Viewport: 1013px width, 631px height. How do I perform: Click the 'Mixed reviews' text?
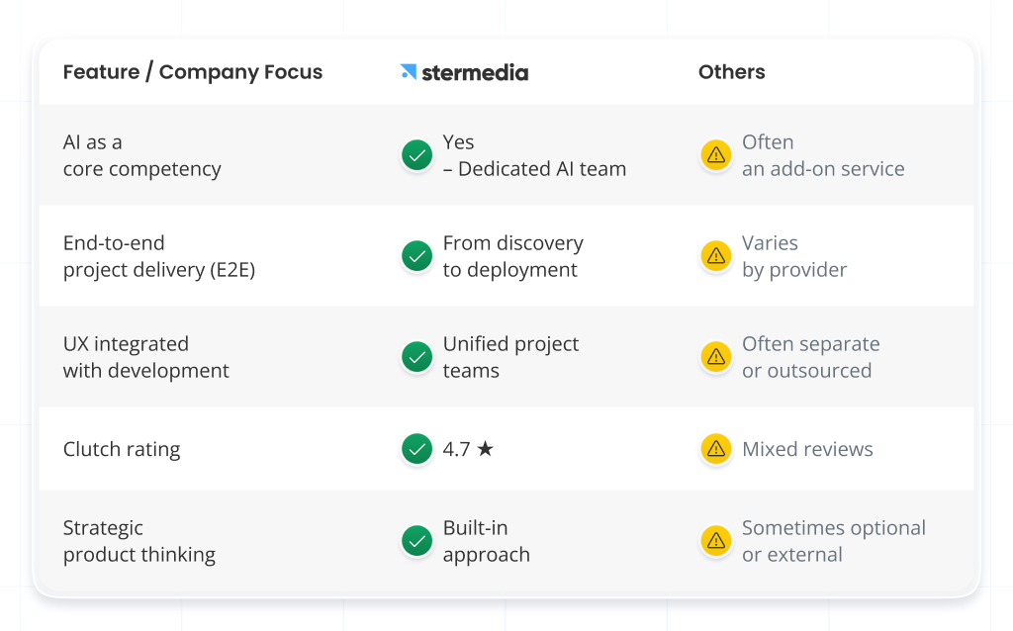tap(807, 449)
